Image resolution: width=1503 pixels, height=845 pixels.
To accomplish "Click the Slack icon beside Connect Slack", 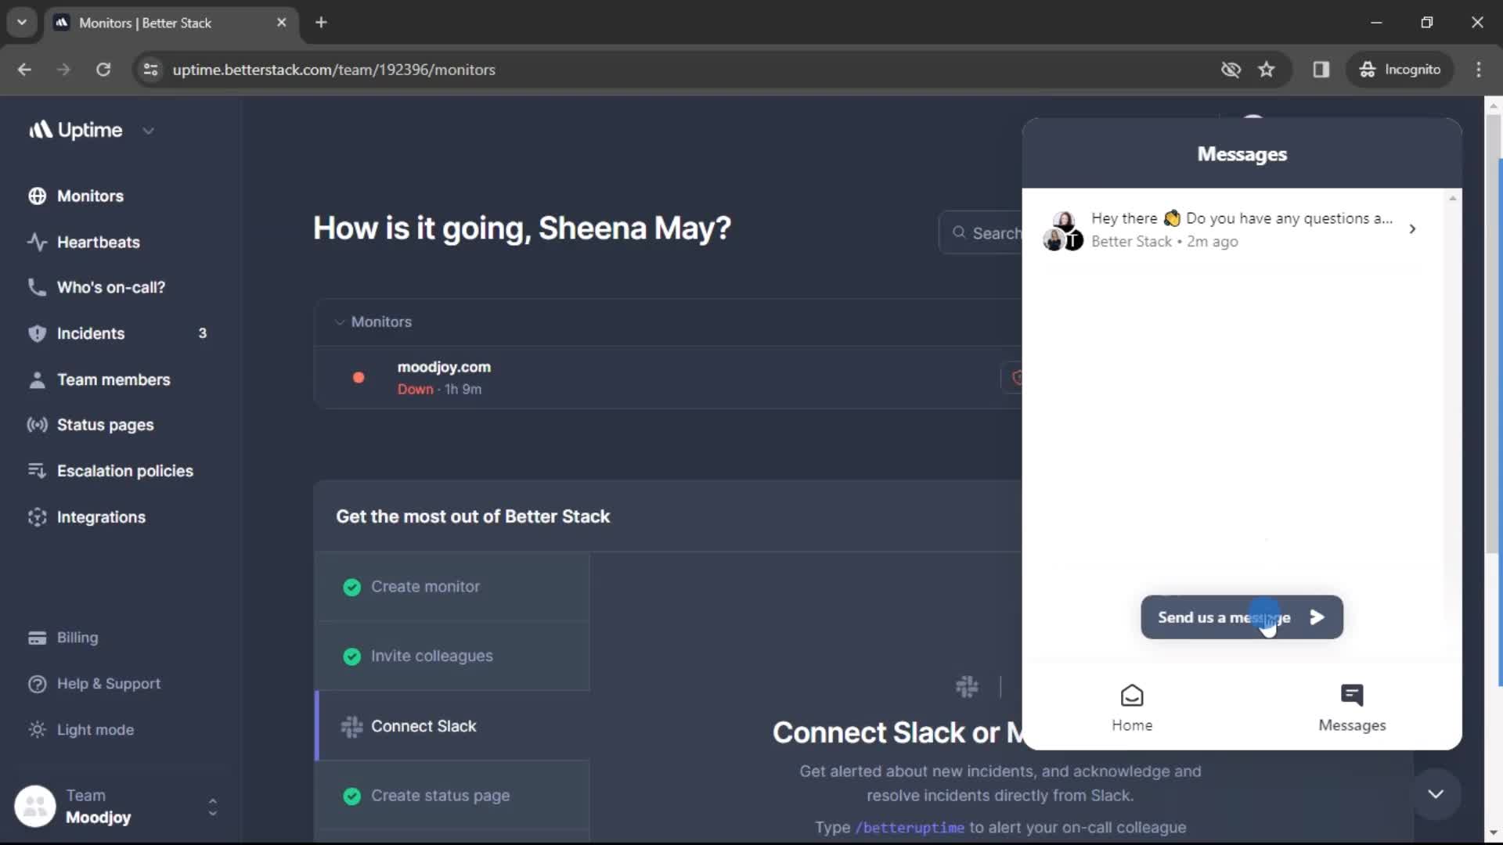I will [351, 727].
